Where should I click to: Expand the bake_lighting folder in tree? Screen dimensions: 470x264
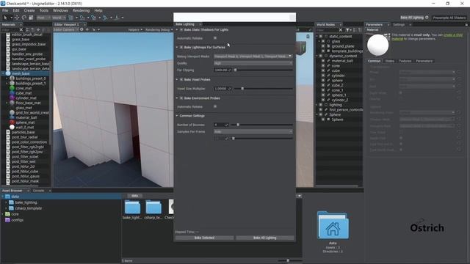[7, 202]
